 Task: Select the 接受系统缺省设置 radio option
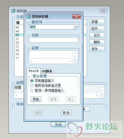click(x=32, y=86)
